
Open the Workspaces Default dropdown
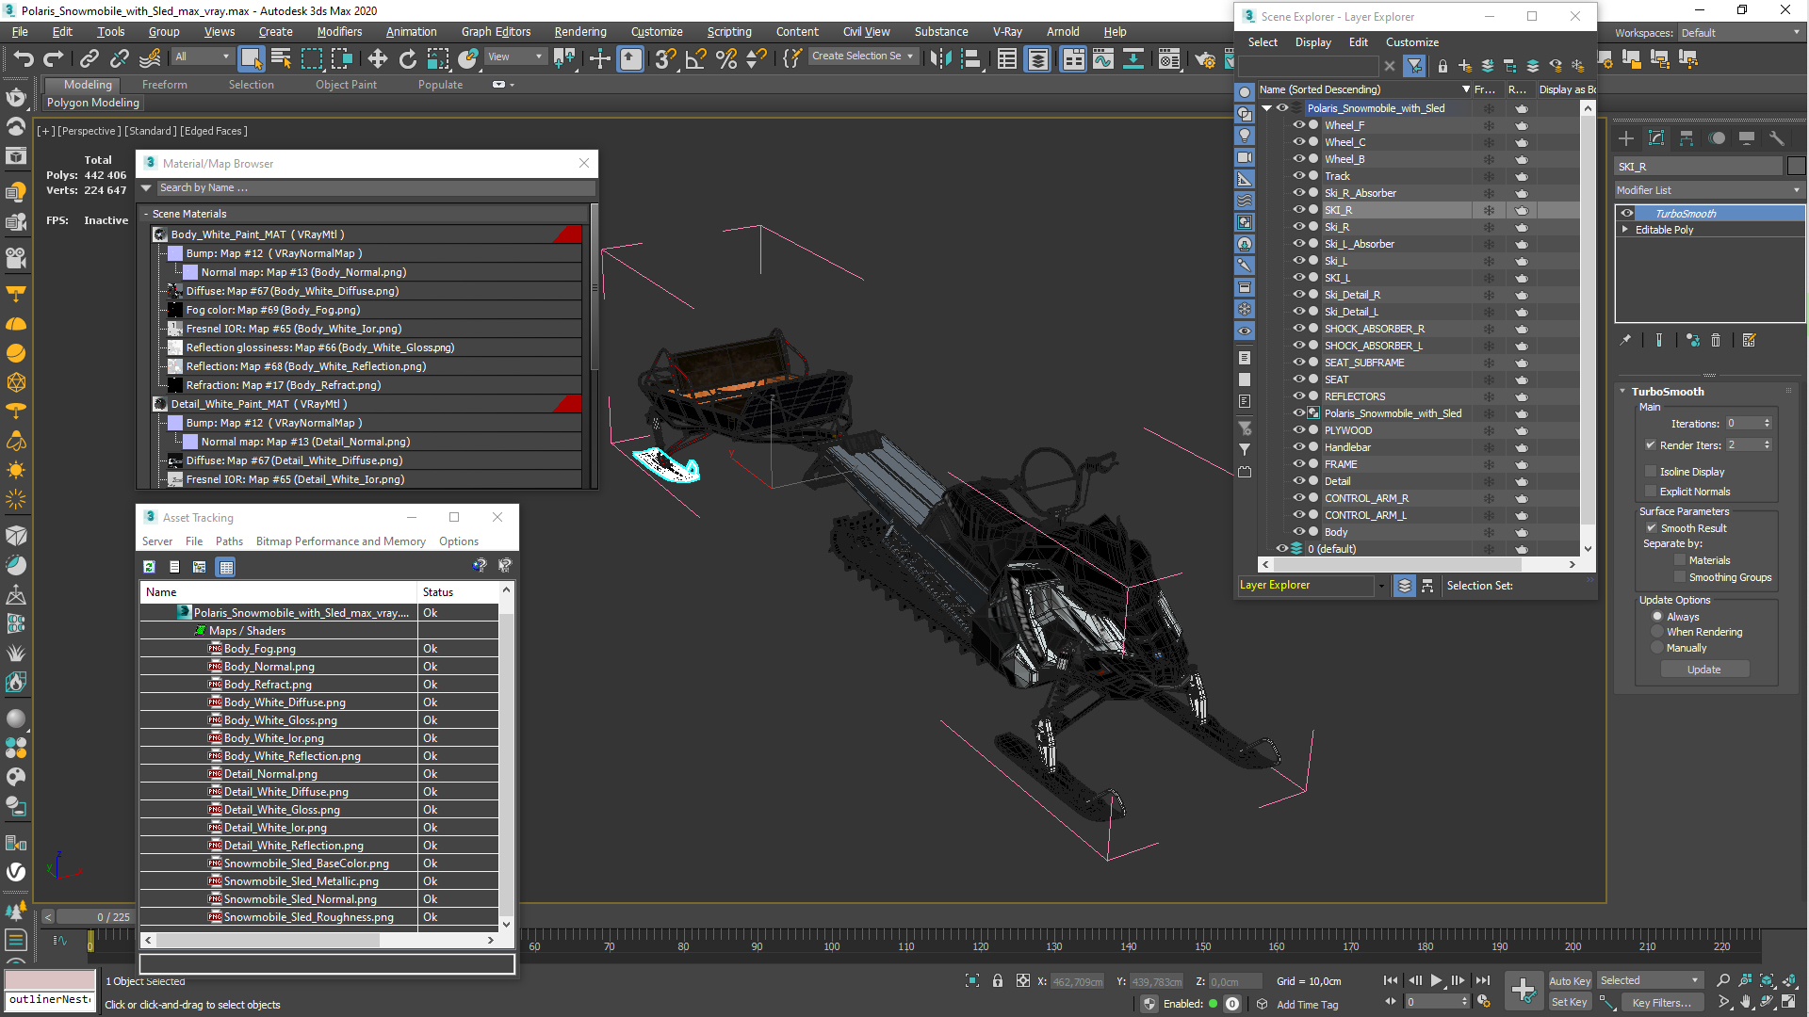[x=1740, y=33]
